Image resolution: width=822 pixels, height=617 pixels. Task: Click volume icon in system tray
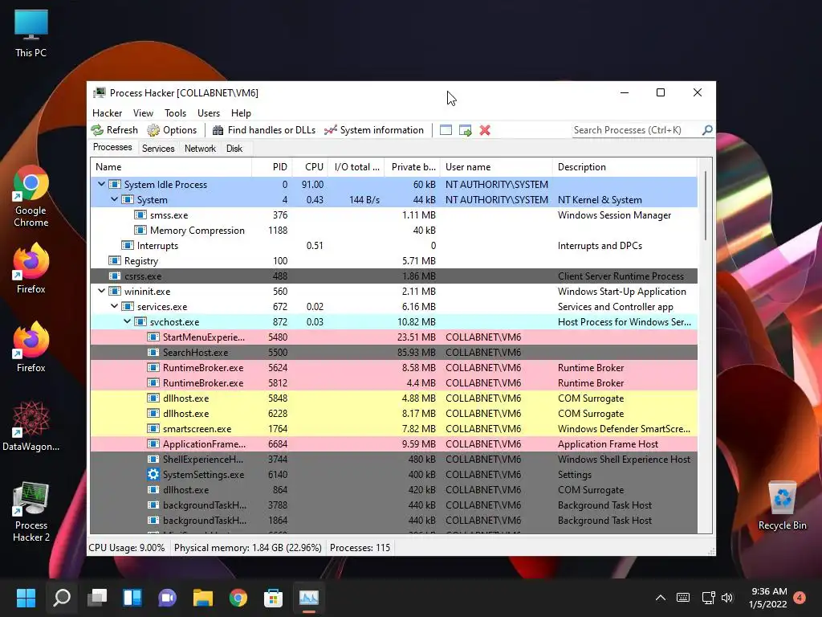pos(727,598)
